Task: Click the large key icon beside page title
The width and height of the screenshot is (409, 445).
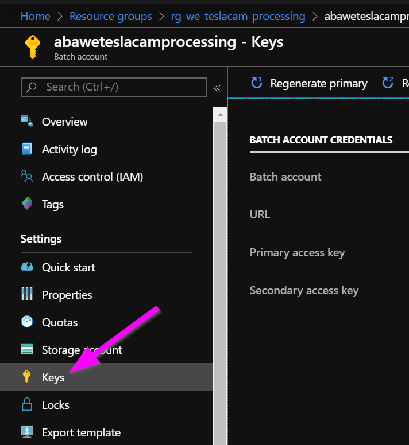Action: (33, 47)
